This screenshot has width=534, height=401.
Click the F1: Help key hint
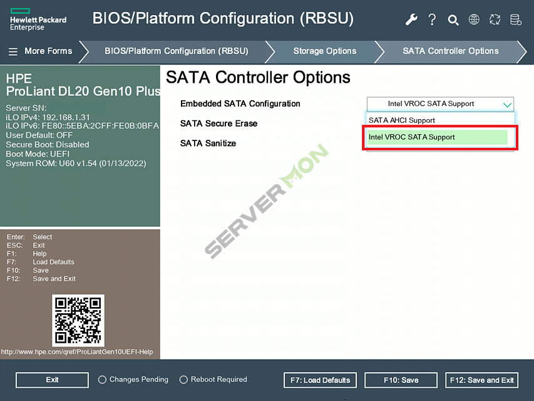tap(26, 254)
